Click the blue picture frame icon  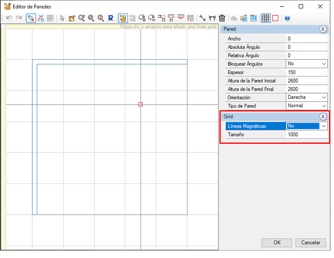coord(253,18)
